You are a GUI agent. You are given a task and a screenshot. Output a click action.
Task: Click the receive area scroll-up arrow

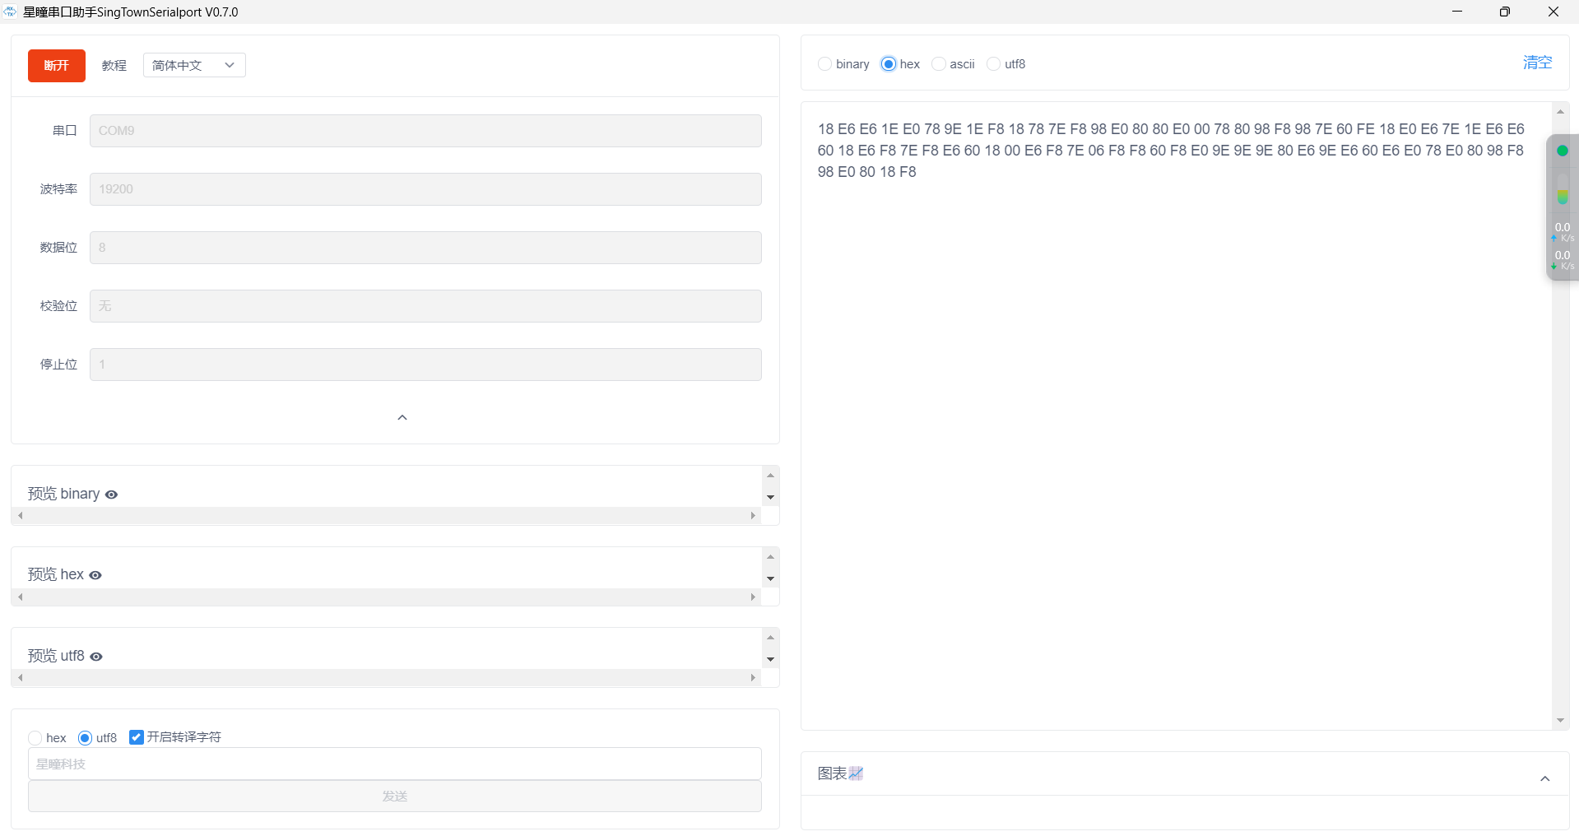[1560, 112]
